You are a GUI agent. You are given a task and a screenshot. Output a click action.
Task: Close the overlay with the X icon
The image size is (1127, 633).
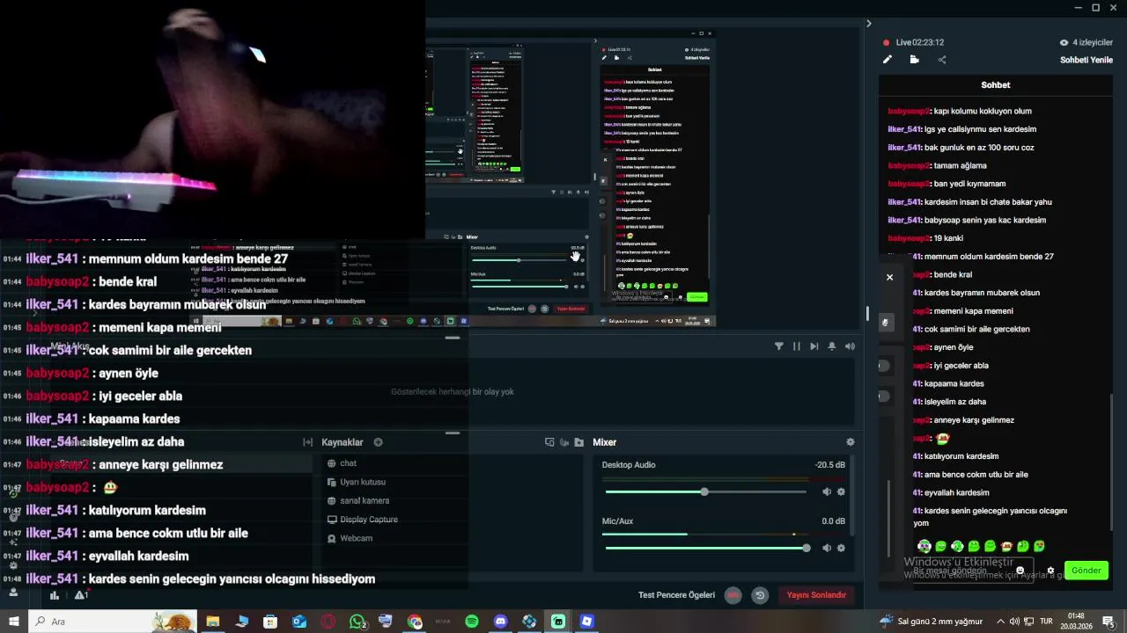pyautogui.click(x=889, y=277)
